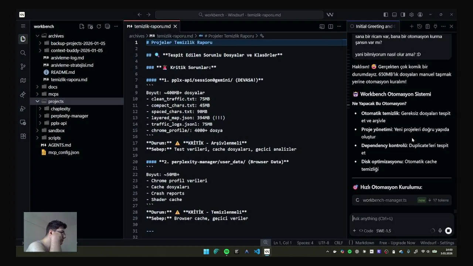Stop the running Cascade response
The width and height of the screenshot is (473, 266).
point(448,231)
